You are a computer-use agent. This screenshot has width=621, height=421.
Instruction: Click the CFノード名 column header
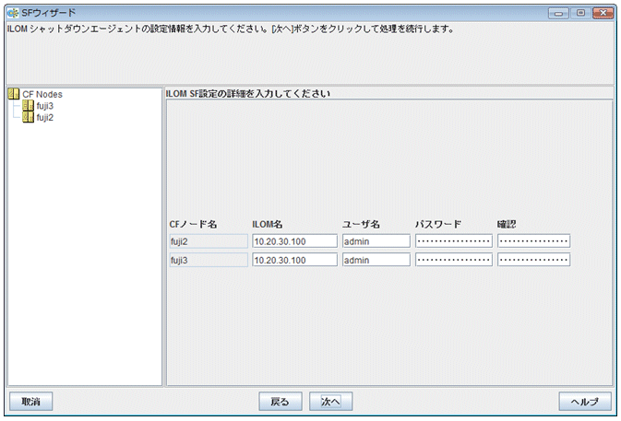tap(193, 225)
